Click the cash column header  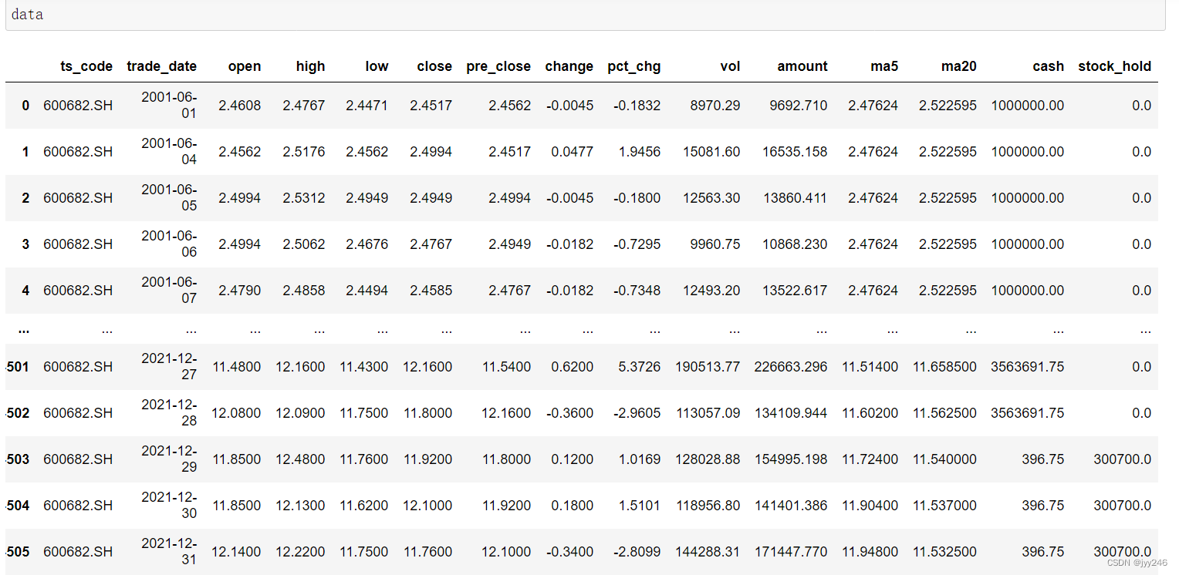(1048, 66)
